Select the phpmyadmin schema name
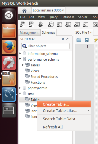98x144 pixels. pos(37,88)
